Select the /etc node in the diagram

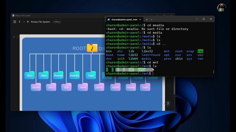coord(51,87)
